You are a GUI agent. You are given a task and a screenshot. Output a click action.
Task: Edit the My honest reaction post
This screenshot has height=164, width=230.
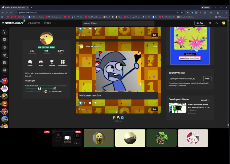[x=155, y=109]
